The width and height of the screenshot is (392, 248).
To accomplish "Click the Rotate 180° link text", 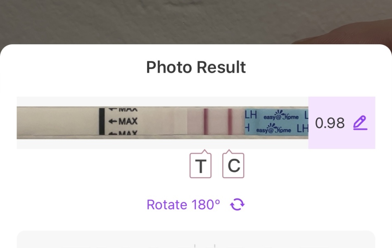I will tap(183, 205).
